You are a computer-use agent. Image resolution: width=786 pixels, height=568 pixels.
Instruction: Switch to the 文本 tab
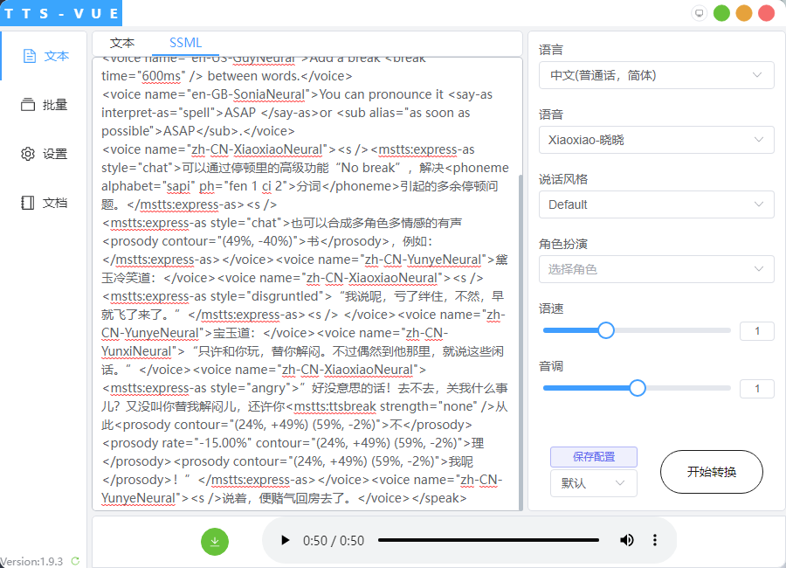[x=122, y=42]
